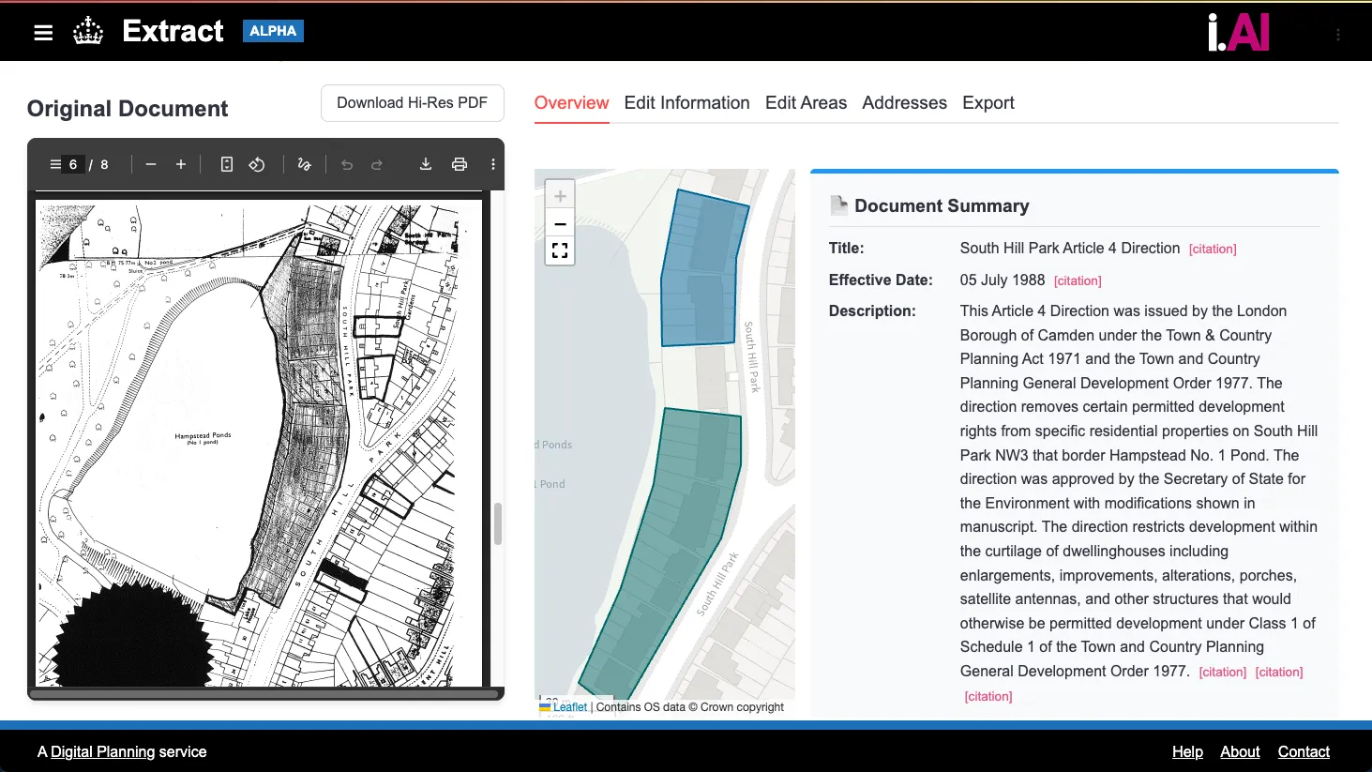The width and height of the screenshot is (1372, 772).
Task: Open PDF viewer more actions menu
Action: (493, 164)
